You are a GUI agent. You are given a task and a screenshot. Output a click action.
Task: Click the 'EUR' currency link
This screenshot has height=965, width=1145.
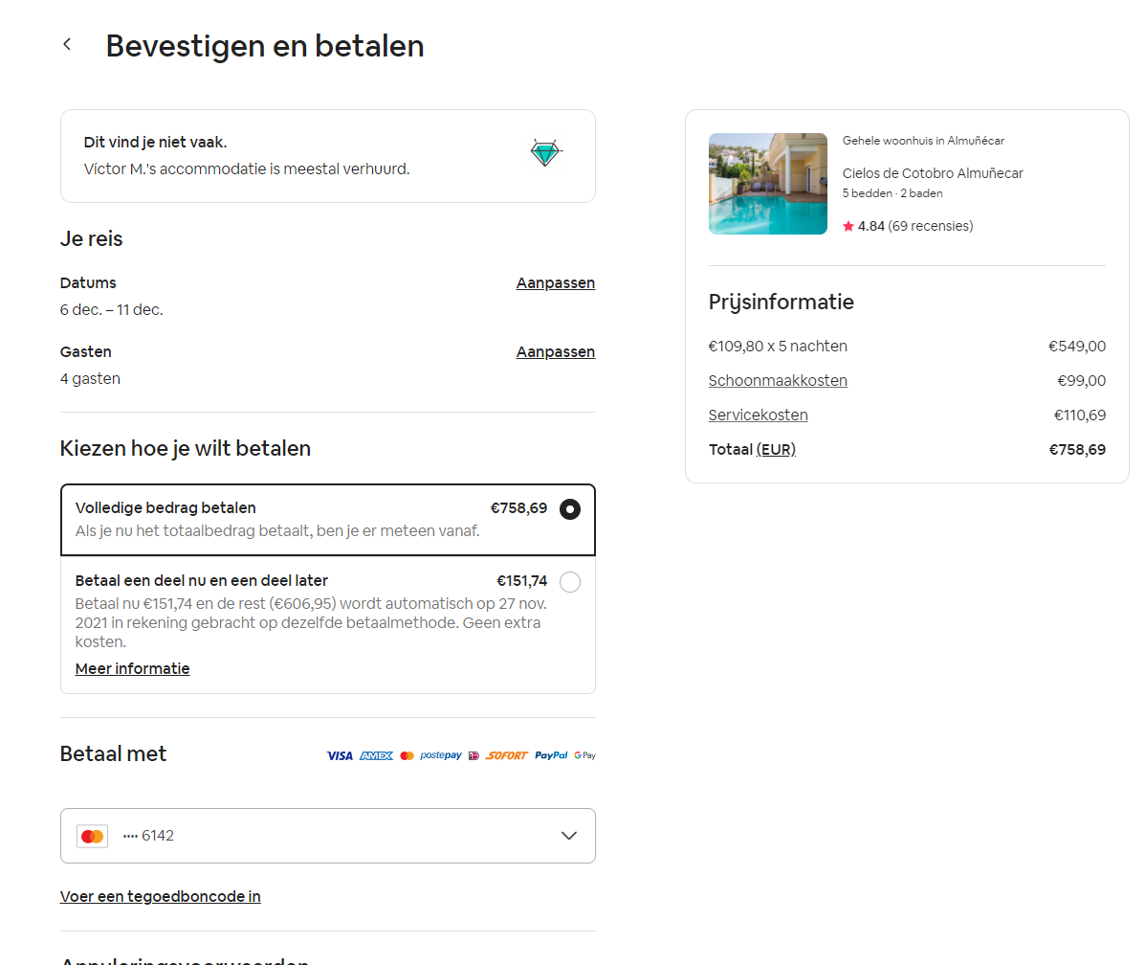coord(776,450)
